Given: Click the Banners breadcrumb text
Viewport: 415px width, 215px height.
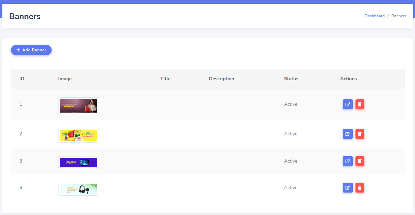Looking at the screenshot, I should pos(399,16).
